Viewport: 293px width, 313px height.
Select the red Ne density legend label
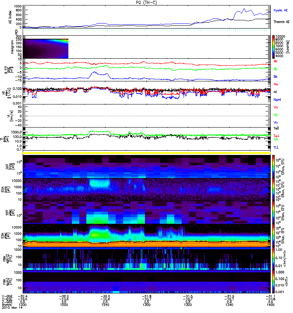coord(276,84)
